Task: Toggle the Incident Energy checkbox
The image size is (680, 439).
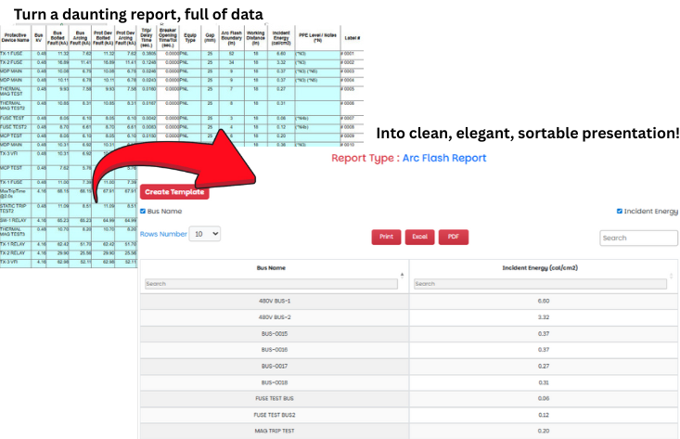Action: (620, 212)
